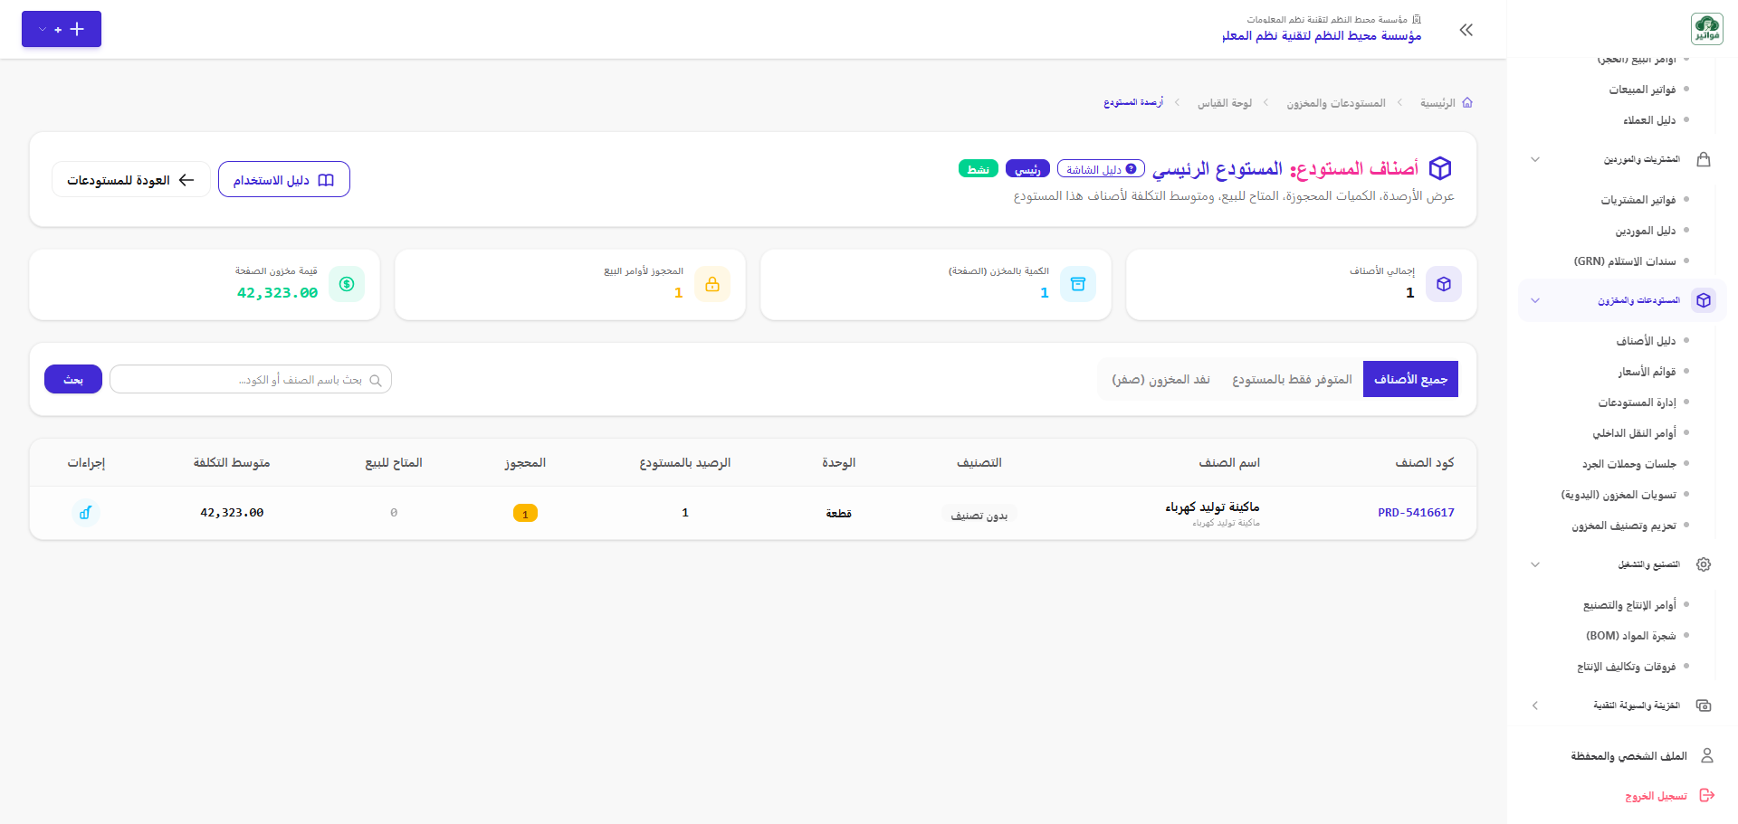Click the Fawateer logo icon
This screenshot has height=824, width=1738.
coord(1706,29)
